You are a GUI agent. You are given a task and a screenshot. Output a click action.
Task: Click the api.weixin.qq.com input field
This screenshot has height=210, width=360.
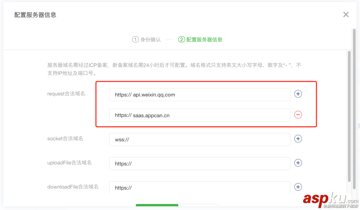(x=199, y=94)
